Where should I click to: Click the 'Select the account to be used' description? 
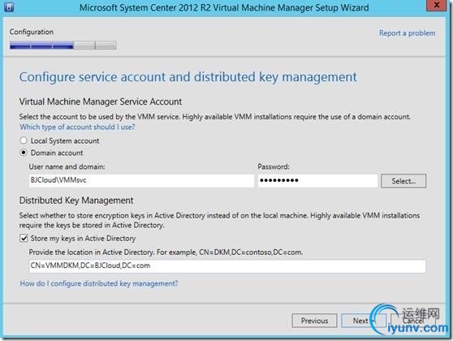click(215, 117)
